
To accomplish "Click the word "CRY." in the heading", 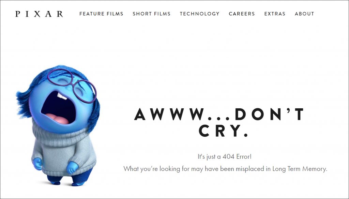I will (x=223, y=131).
